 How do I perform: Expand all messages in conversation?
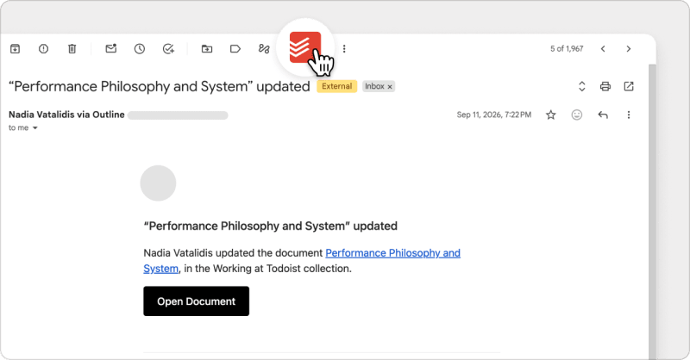coord(581,86)
